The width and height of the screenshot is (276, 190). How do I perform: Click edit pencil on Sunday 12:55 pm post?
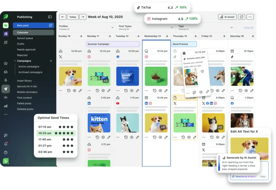pos(80,91)
